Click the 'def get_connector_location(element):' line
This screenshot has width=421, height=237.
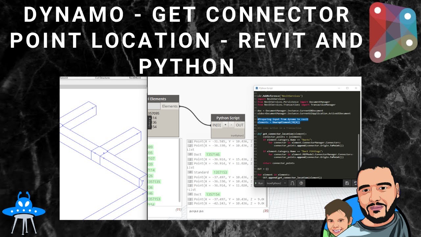[x=282, y=134]
